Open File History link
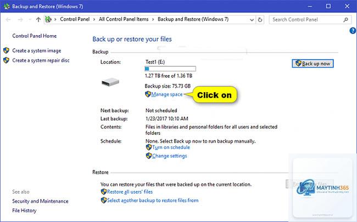 click(x=24, y=210)
